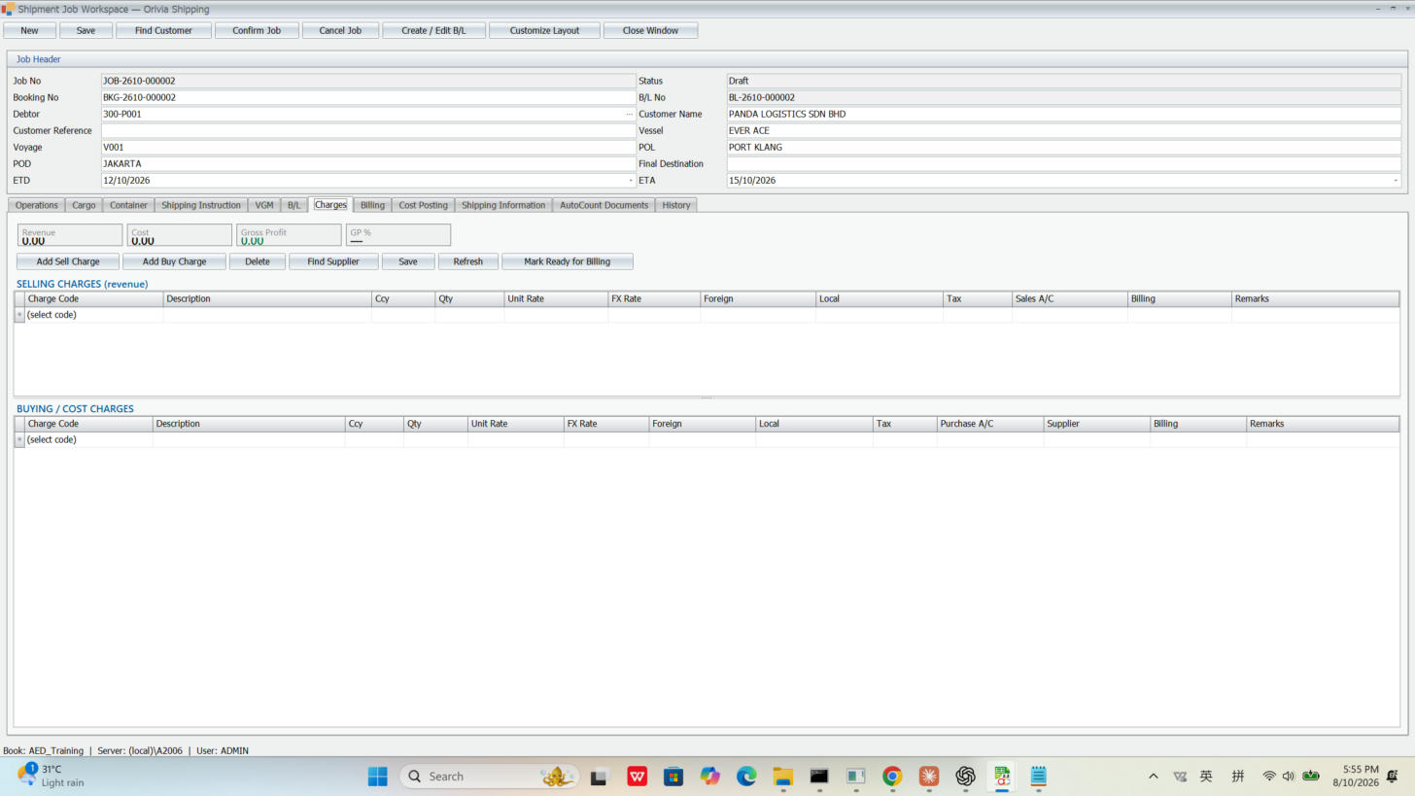Screen dimensions: 1415x796
Task: Click Customize Layout button
Action: (544, 30)
